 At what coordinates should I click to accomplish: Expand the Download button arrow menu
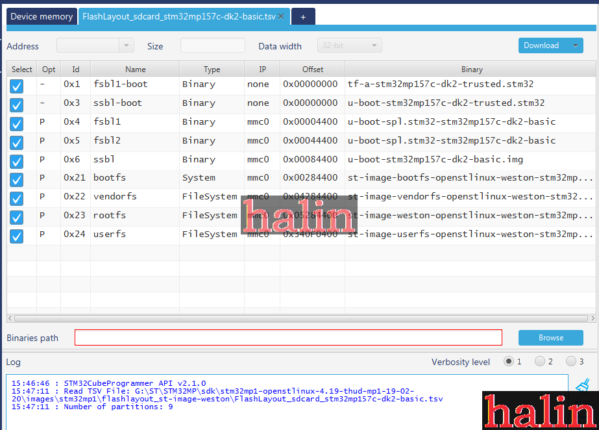point(574,45)
